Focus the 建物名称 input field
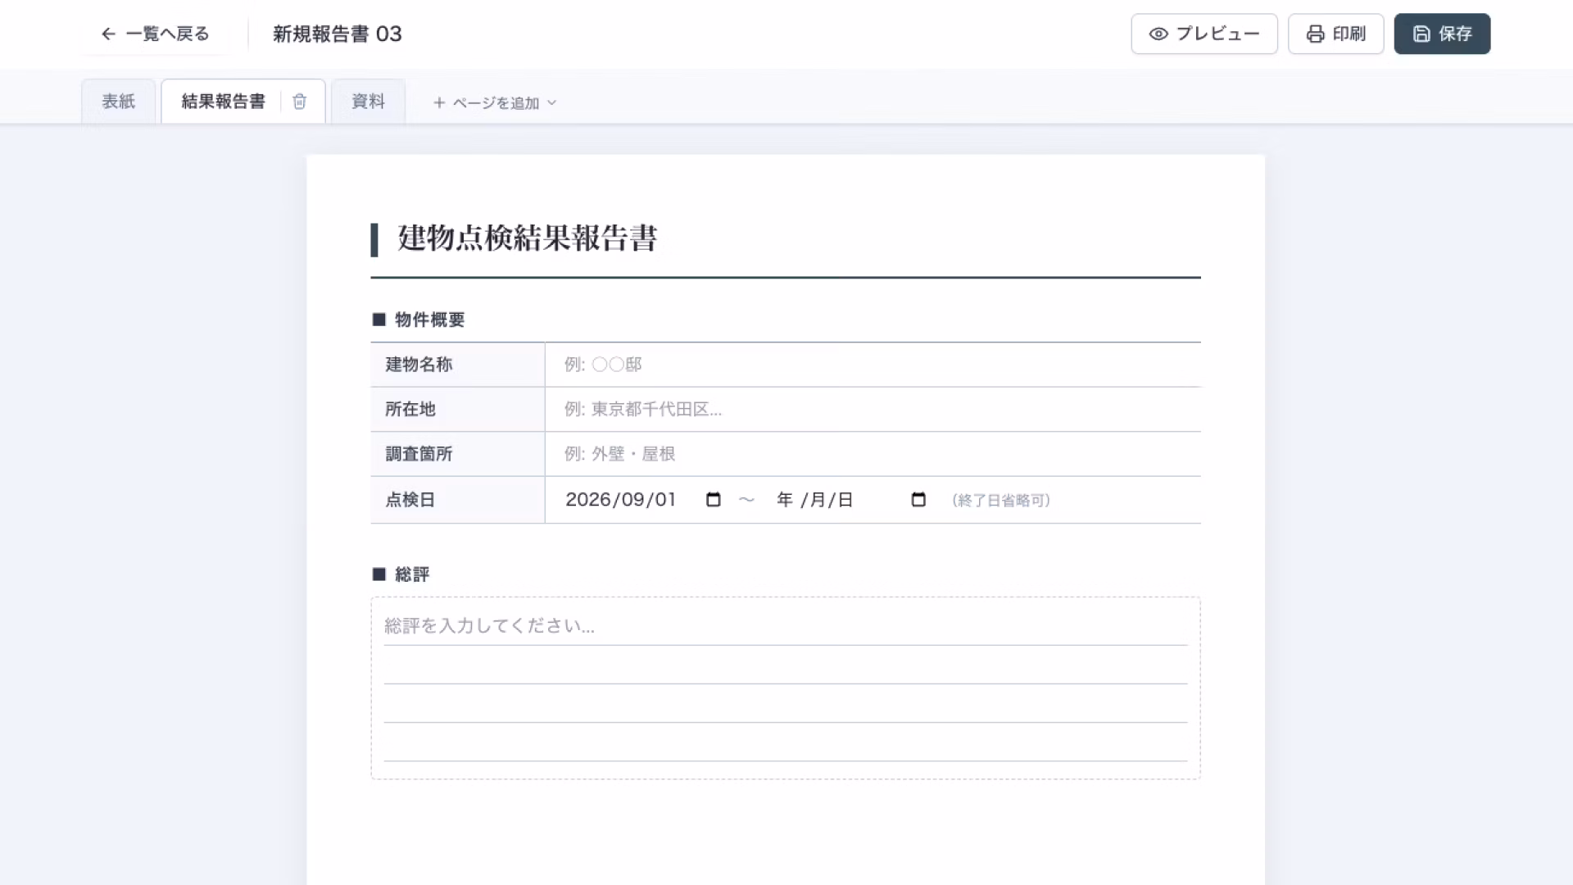The height and width of the screenshot is (885, 1573). point(873,365)
